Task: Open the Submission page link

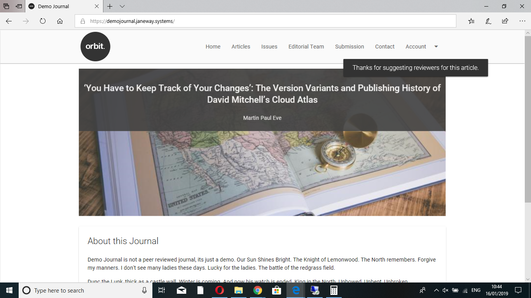Action: [x=349, y=47]
